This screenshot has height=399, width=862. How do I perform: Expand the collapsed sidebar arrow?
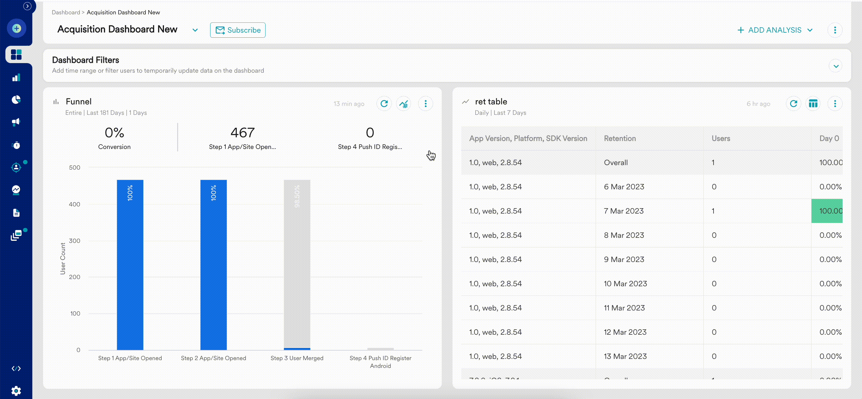(x=28, y=6)
